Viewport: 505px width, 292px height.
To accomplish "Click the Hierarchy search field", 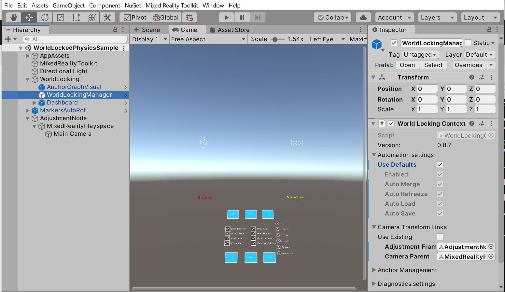I will [75, 39].
